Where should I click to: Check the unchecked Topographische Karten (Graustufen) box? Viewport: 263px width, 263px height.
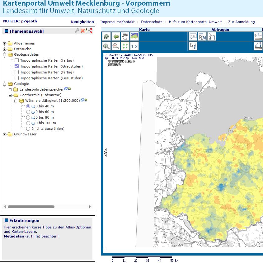tap(16, 78)
